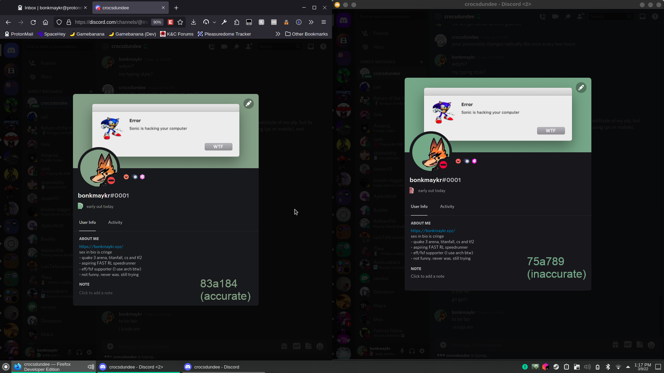This screenshot has width=664, height=373.
Task: Go forward in Firefox history
Action: pyautogui.click(x=21, y=22)
